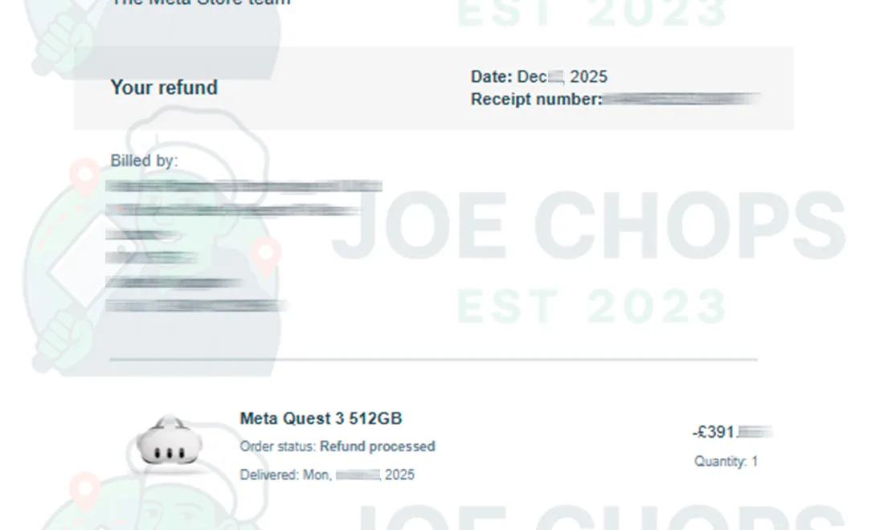Click the Quantity: 1 text

click(x=726, y=462)
